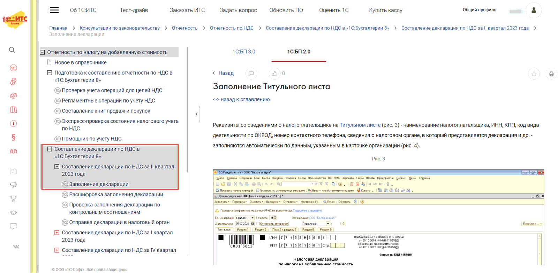The width and height of the screenshot is (558, 273).
Task: Open Экспресс-проверка состояния налогового учета
Action: [120, 125]
